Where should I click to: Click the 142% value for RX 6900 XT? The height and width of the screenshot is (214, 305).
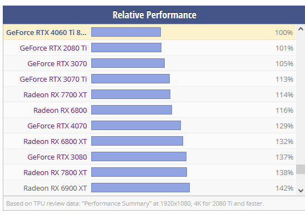point(284,188)
